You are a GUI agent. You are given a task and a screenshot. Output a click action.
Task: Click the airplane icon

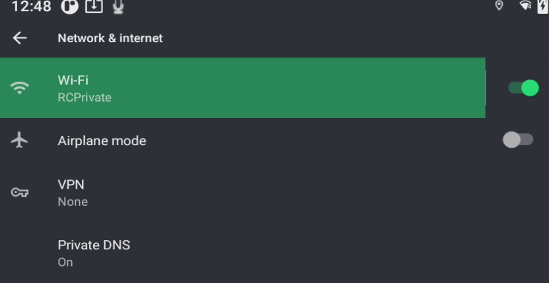[x=20, y=141]
